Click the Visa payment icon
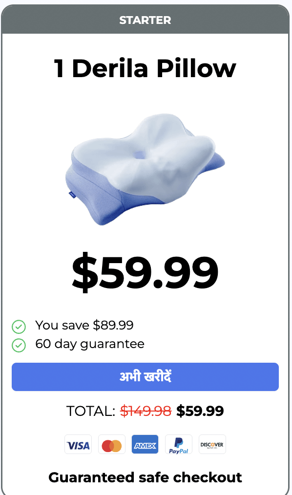 78,444
